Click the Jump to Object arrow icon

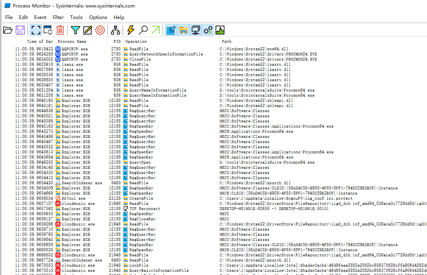pyautogui.click(x=156, y=30)
